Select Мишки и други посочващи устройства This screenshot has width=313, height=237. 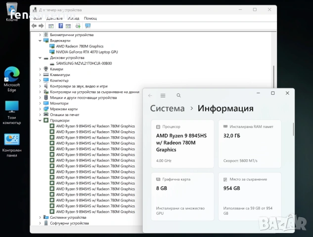coord(83,98)
